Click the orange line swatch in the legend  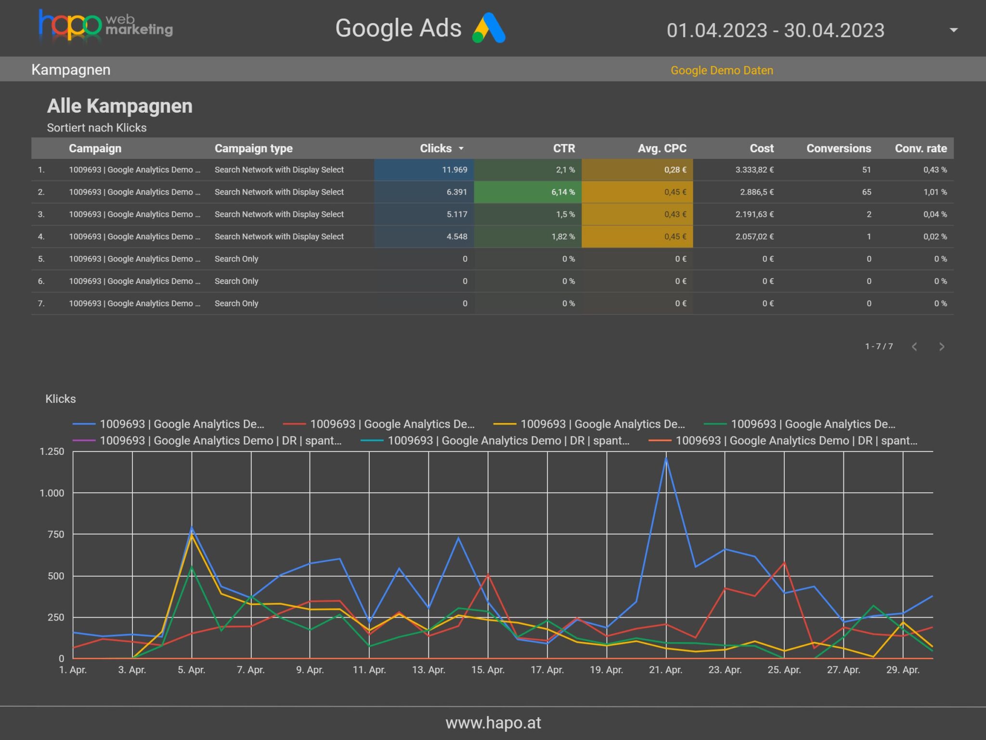pyautogui.click(x=660, y=440)
